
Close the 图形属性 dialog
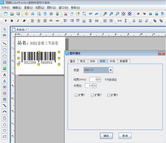point(162,53)
